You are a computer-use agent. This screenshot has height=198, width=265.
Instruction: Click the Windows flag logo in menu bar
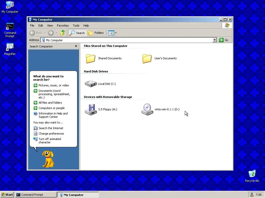227,26
